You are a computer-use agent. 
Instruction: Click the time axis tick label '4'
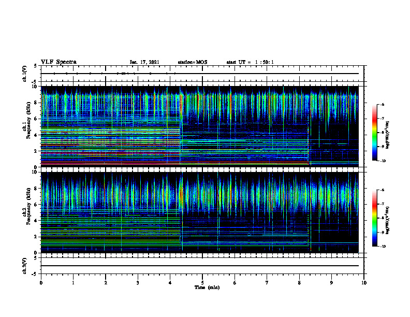(x=170, y=283)
